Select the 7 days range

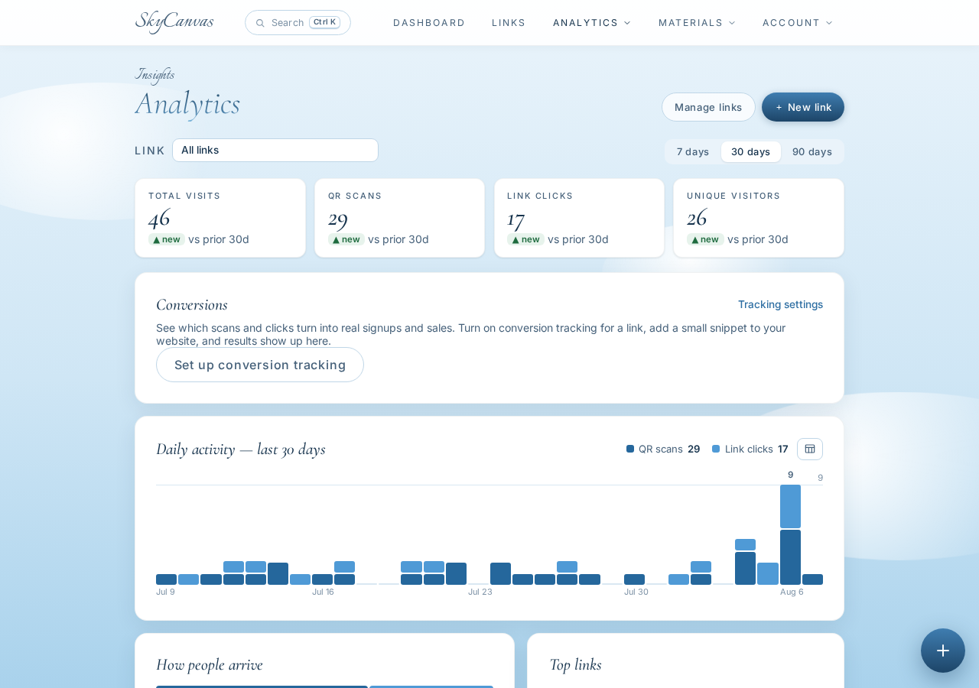693,151
